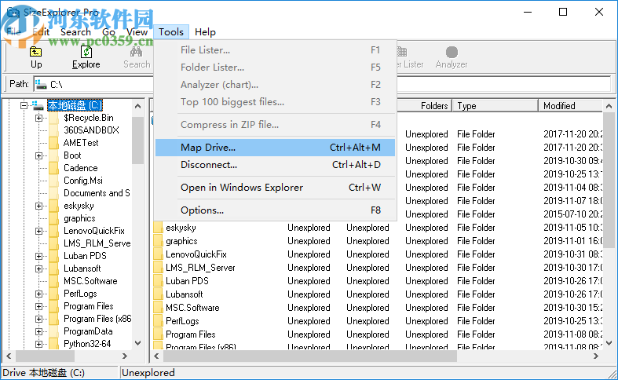Click the eskysky folder icon in file list

(x=158, y=228)
